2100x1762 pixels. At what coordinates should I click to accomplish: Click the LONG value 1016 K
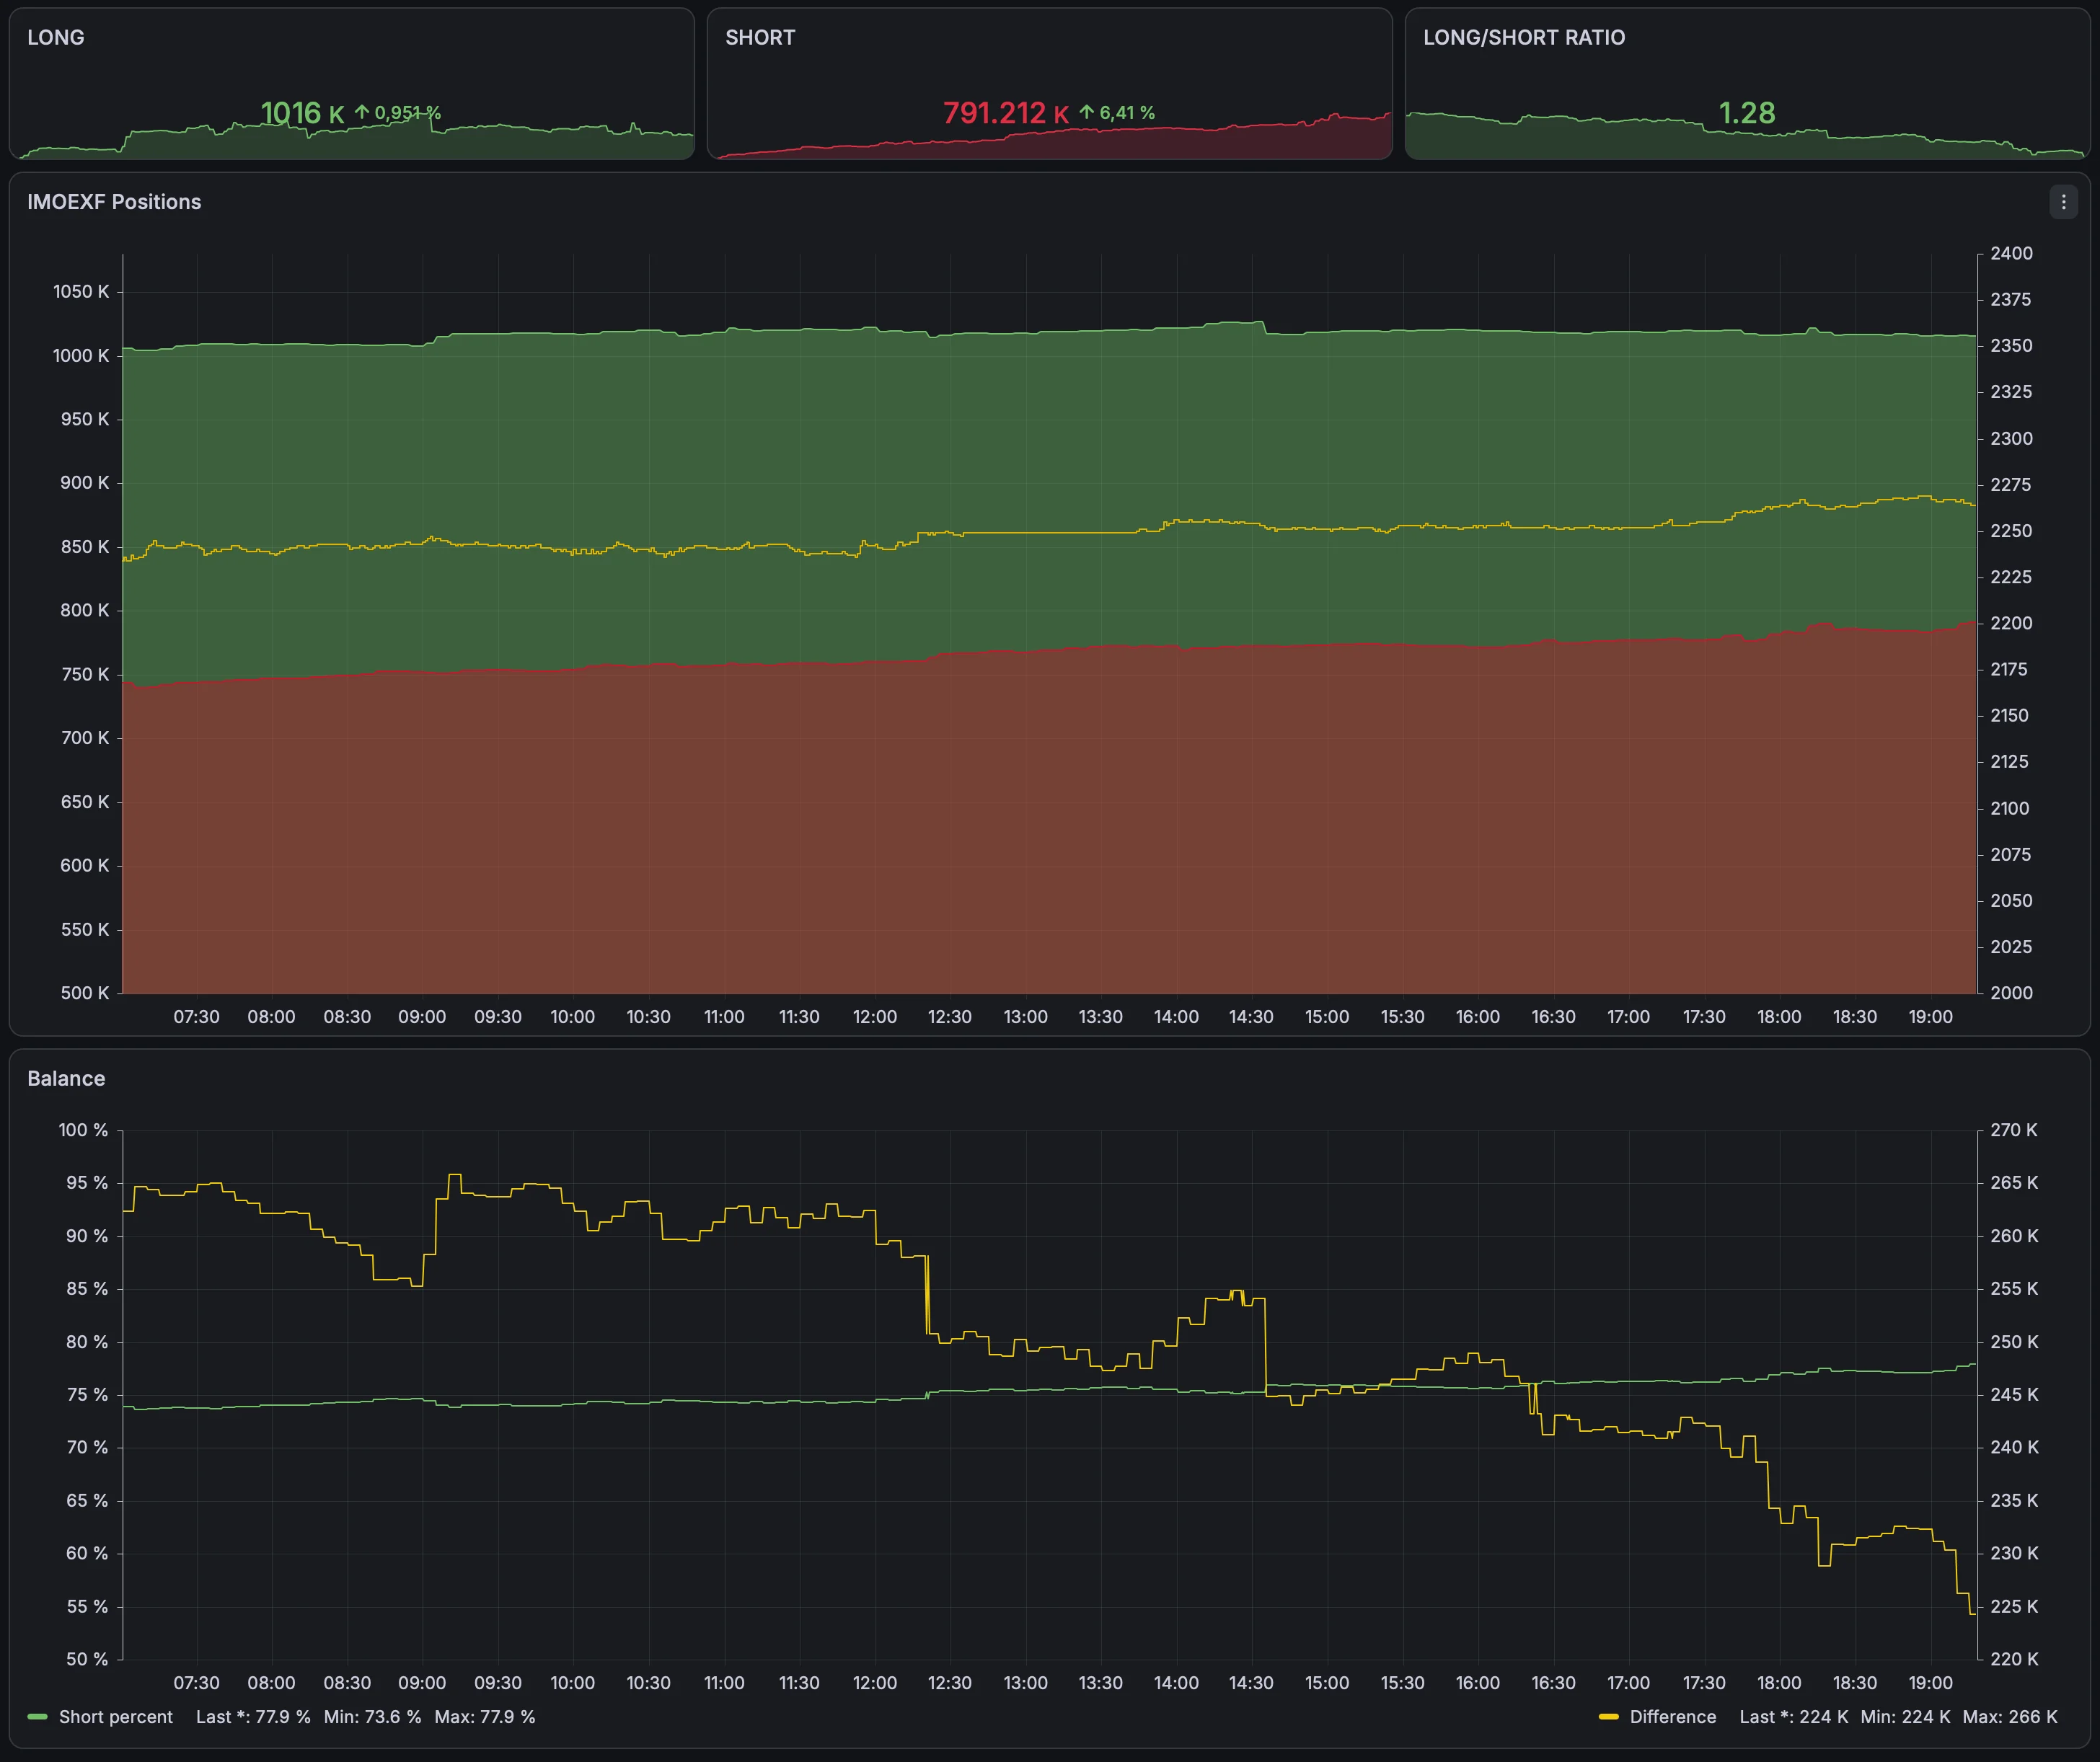(302, 113)
